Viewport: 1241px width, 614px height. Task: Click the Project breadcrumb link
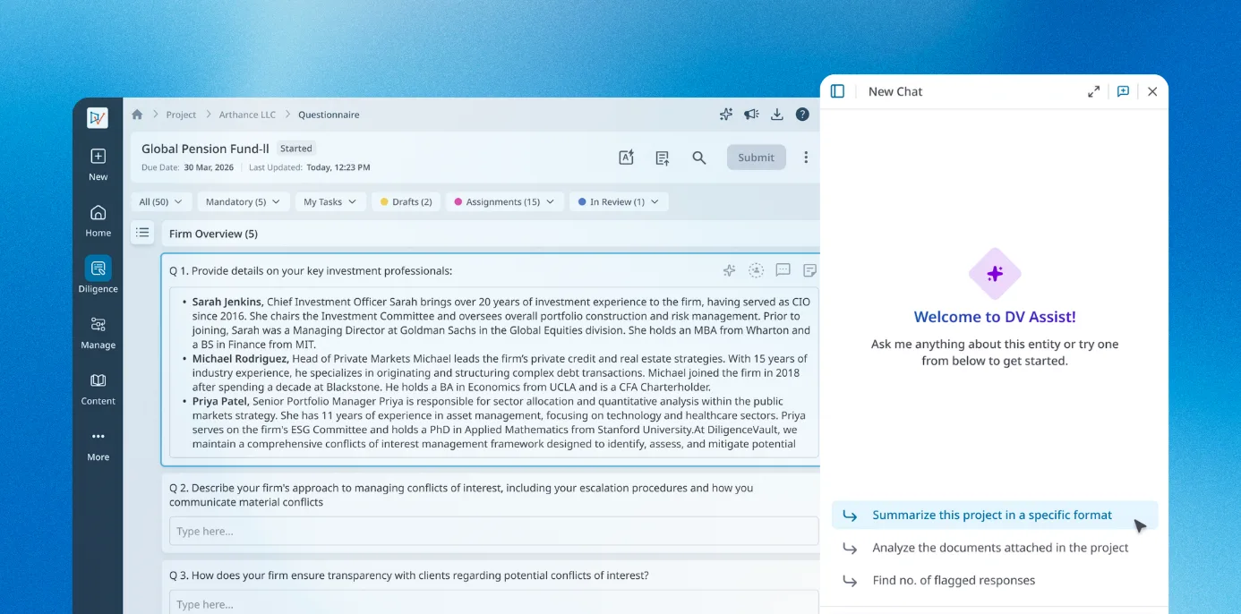tap(181, 115)
